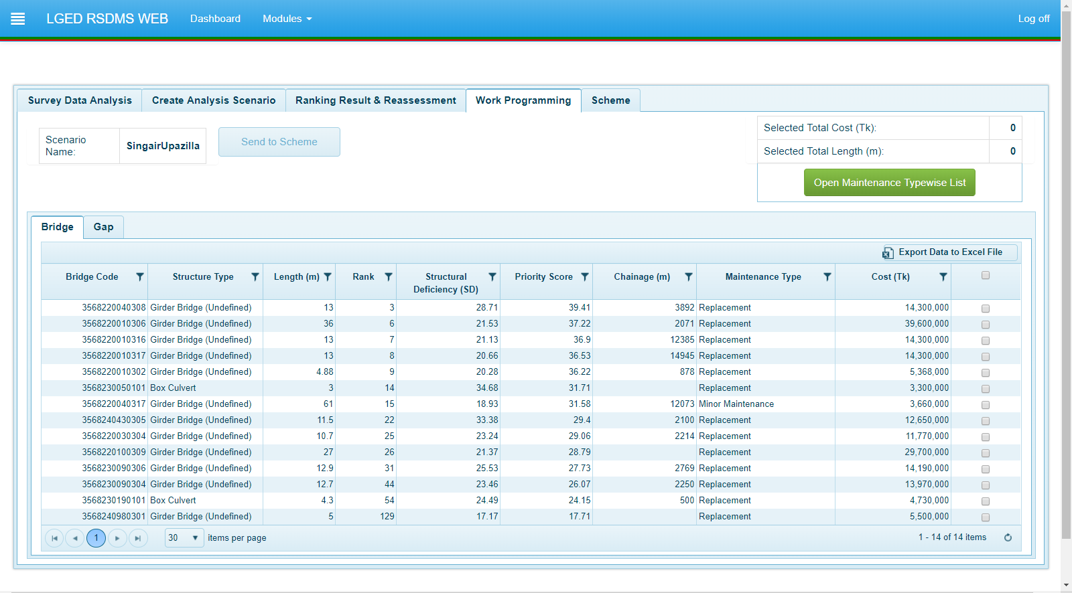This screenshot has width=1072, height=593.
Task: Check the row for bridge 3568220010306
Action: 986,325
